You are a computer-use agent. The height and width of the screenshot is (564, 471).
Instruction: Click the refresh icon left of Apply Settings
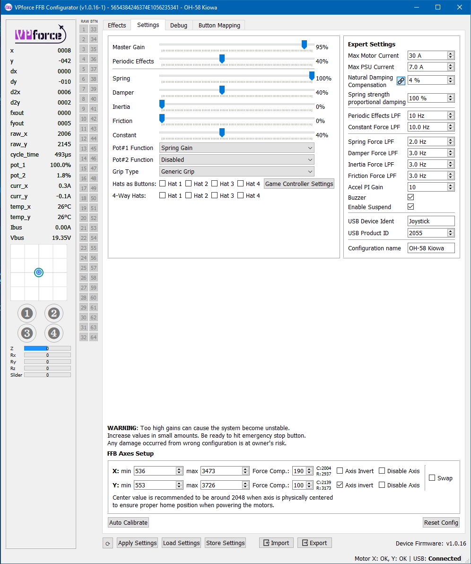108,543
